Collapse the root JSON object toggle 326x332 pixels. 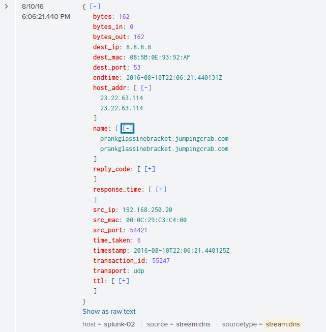[95, 6]
